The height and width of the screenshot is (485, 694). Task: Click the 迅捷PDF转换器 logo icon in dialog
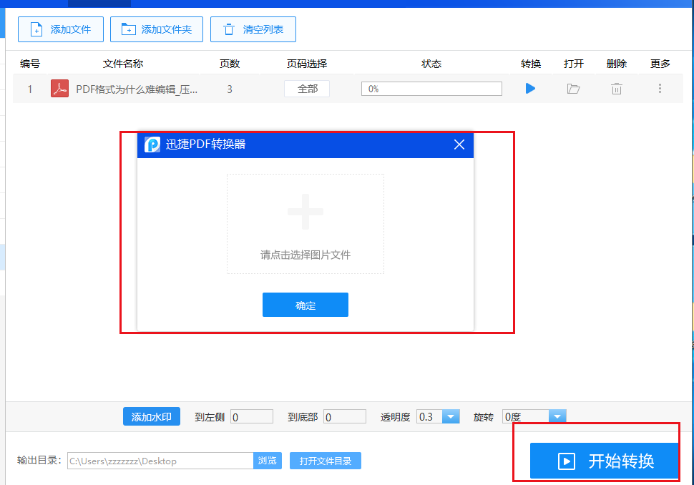click(152, 144)
